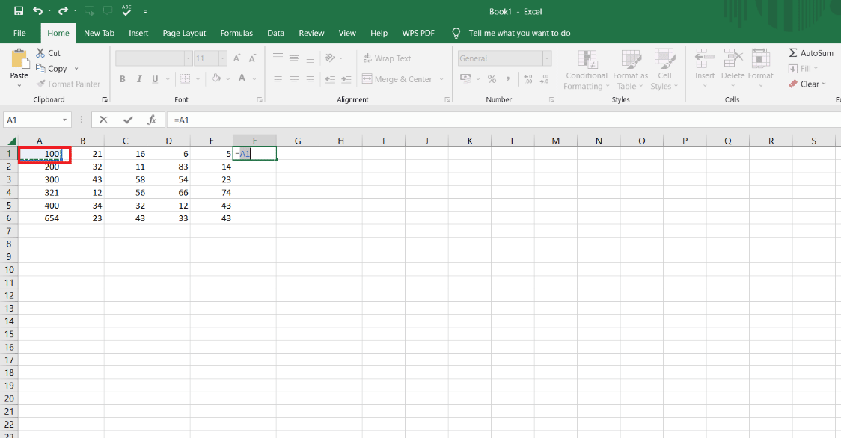Click the Fill button
This screenshot has height=438, width=841.
click(x=803, y=69)
